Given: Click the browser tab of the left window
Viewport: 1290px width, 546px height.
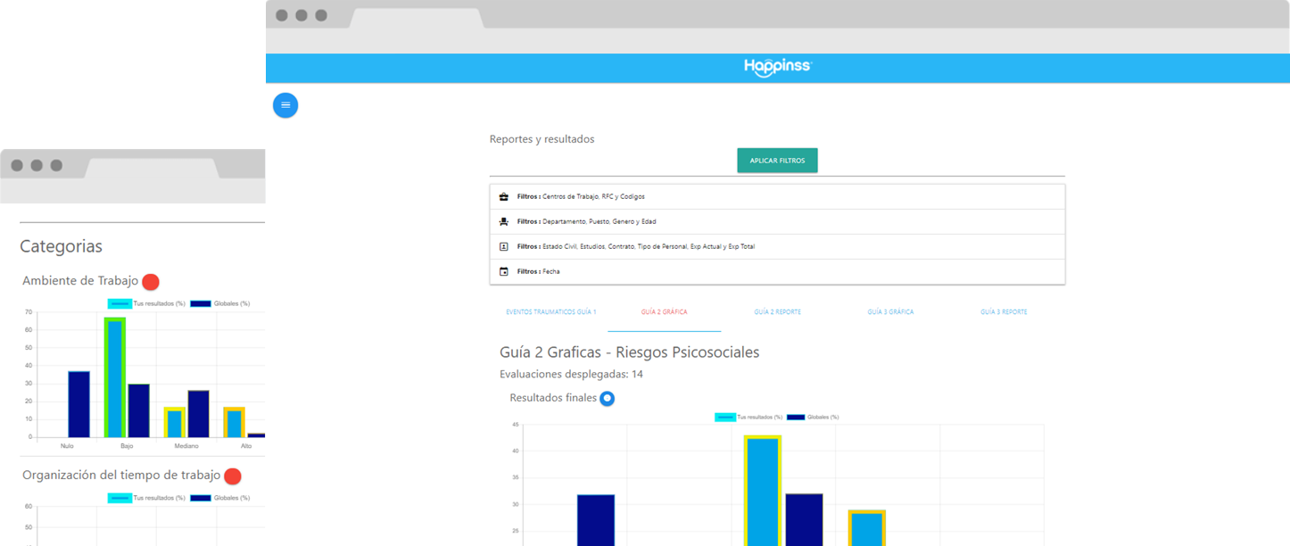Looking at the screenshot, I should [x=152, y=167].
